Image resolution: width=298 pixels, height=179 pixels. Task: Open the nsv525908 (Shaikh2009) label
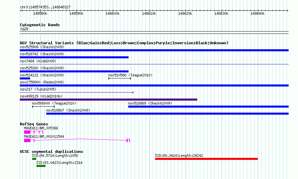[x=42, y=47]
